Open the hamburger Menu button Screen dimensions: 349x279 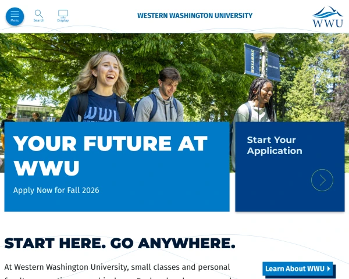15,16
